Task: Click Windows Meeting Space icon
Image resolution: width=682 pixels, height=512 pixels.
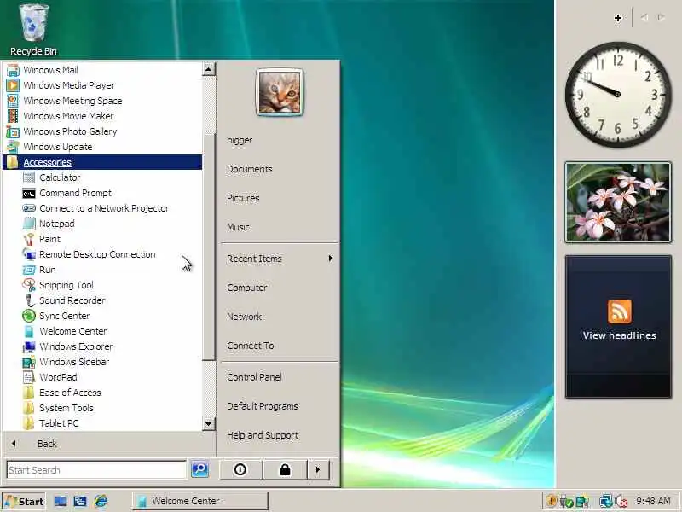Action: point(13,101)
